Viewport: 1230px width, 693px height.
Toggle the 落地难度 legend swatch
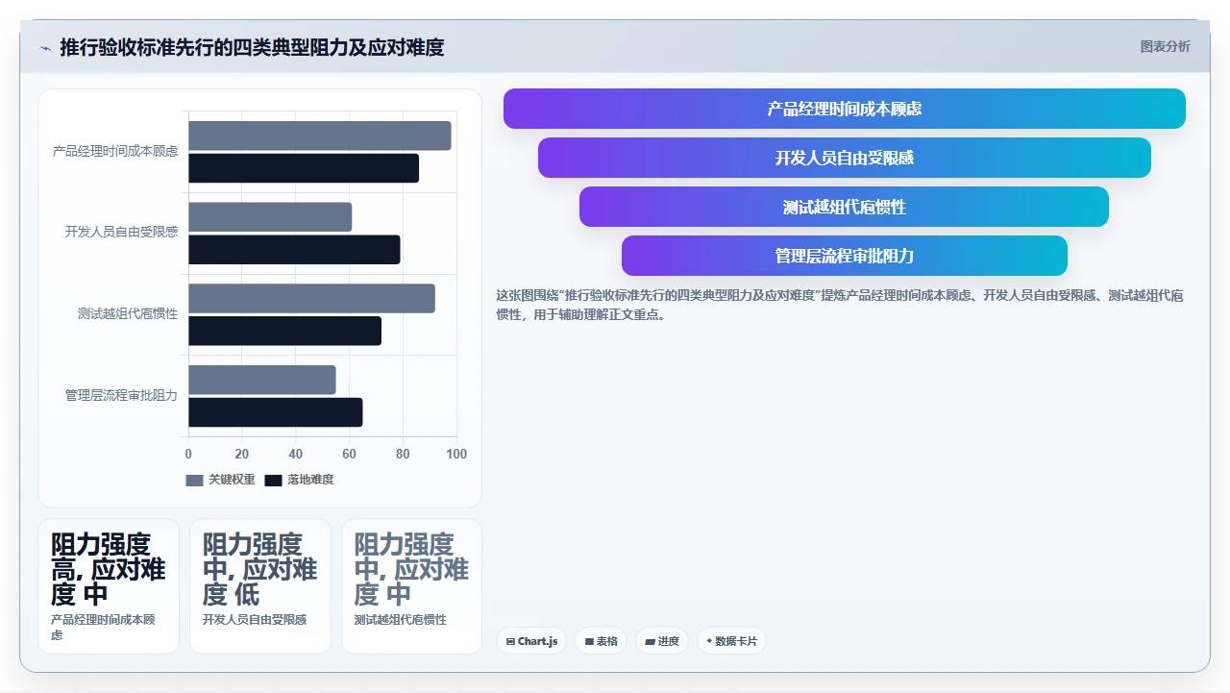click(274, 480)
